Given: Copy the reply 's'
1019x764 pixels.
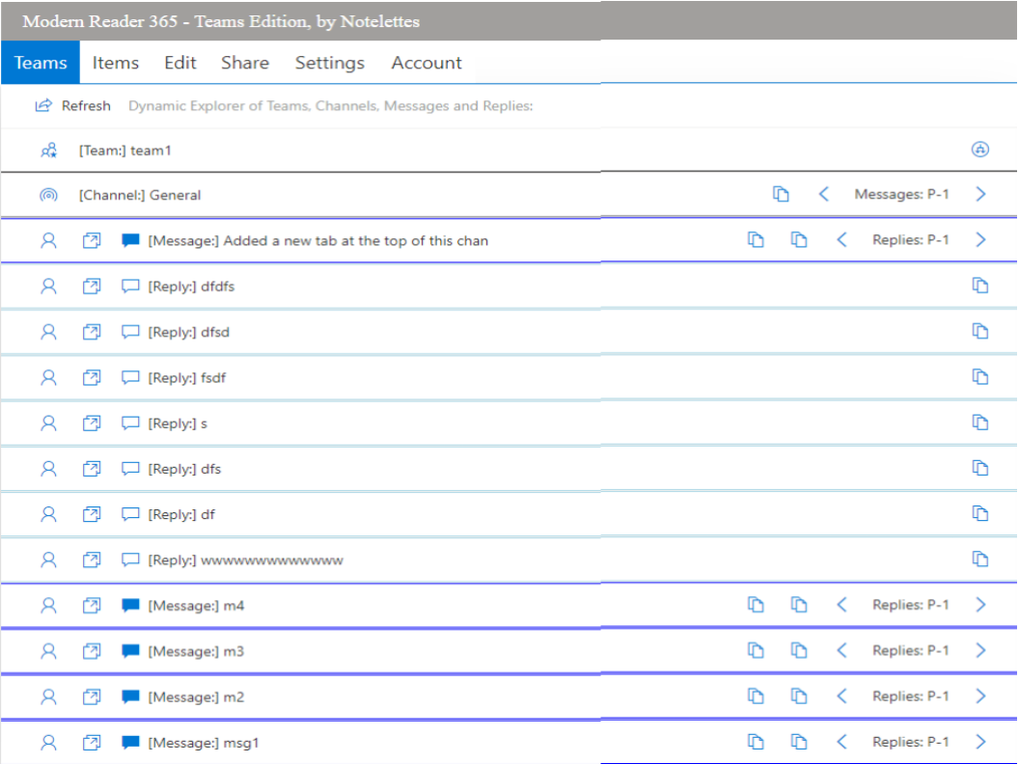Looking at the screenshot, I should 980,423.
